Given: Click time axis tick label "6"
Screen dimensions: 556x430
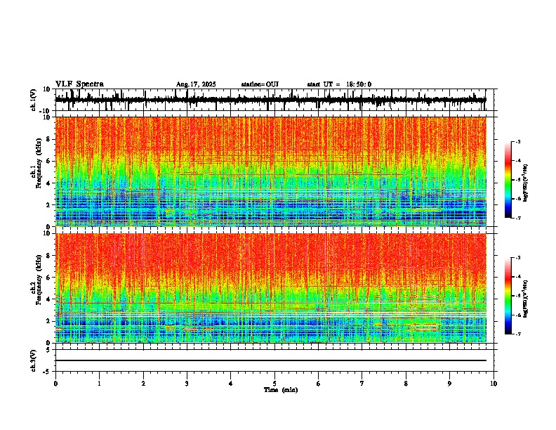Looking at the screenshot, I should pos(319,384).
